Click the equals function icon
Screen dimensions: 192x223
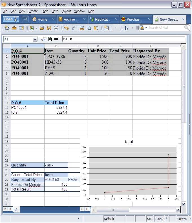tap(56, 39)
